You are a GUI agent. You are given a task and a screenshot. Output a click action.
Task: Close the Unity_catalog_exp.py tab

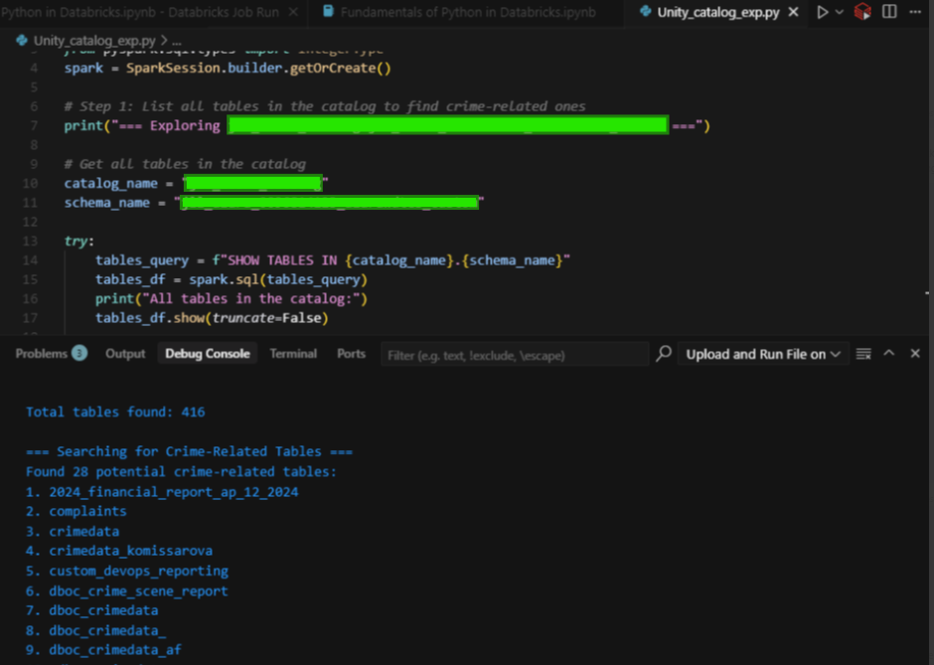click(794, 12)
